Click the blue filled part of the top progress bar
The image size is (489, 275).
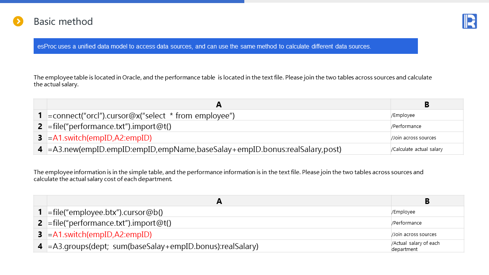122,2
